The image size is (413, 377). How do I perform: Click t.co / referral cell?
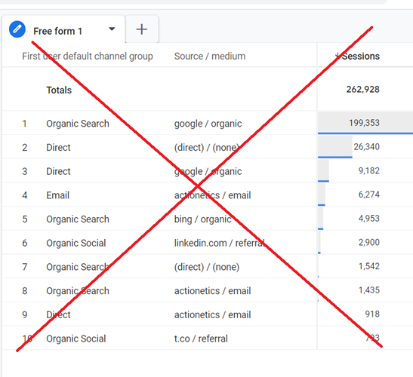point(201,339)
